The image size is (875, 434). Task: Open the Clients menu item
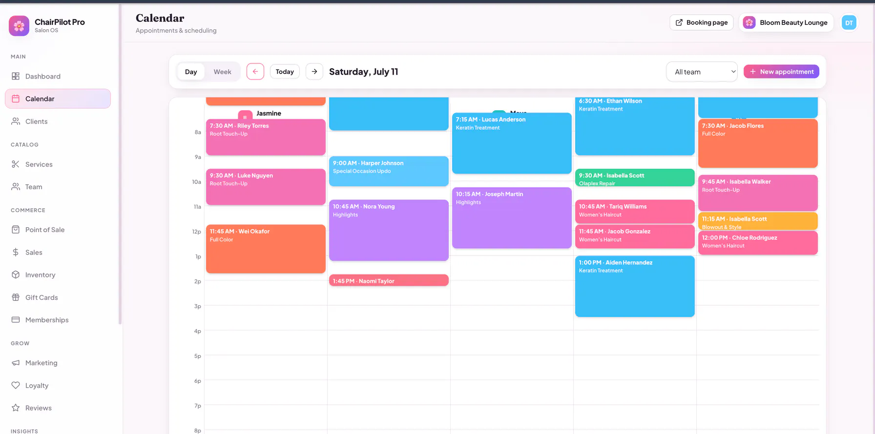click(x=58, y=121)
